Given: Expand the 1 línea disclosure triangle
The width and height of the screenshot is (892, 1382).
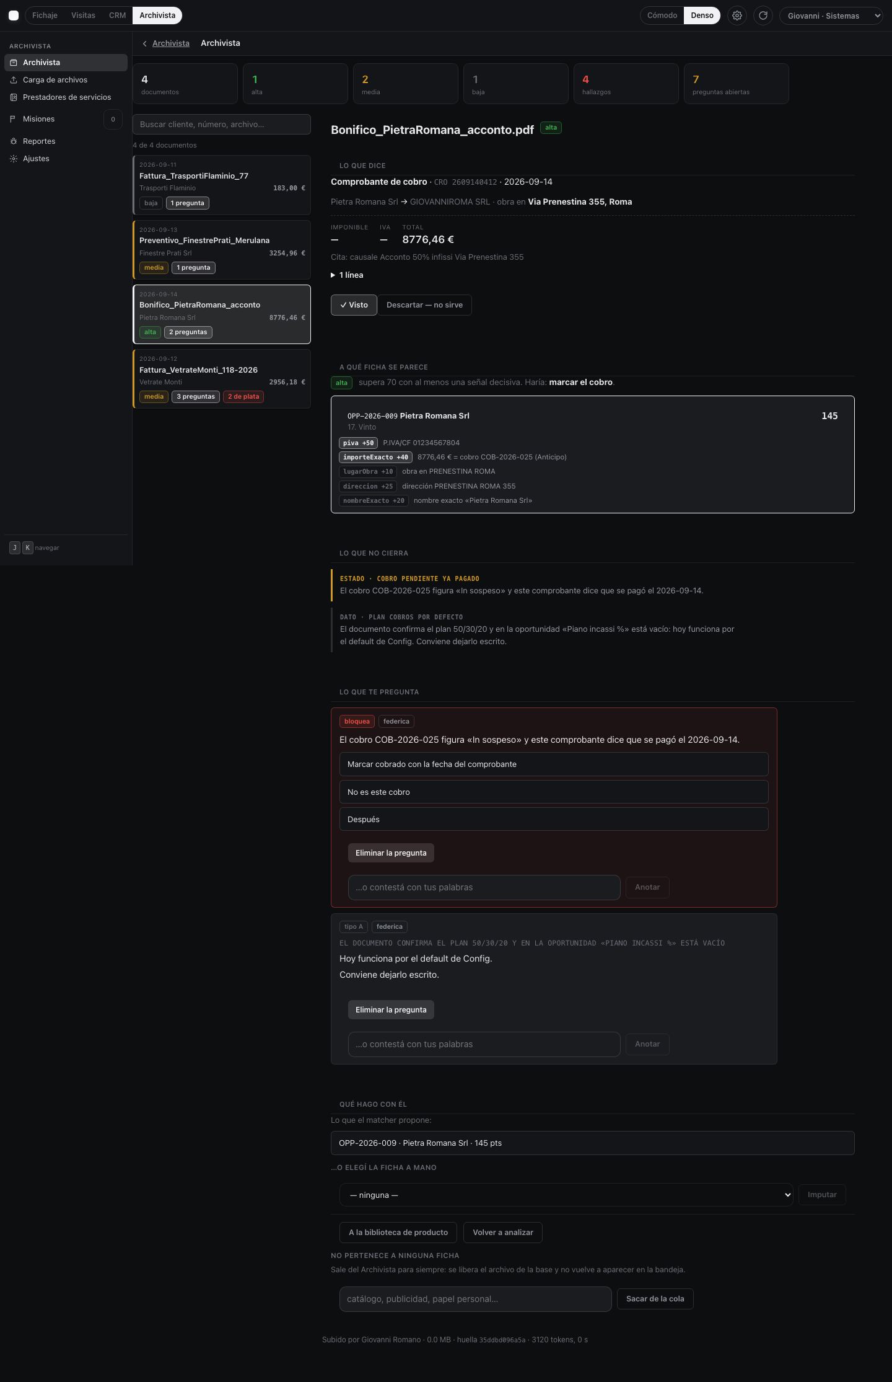Looking at the screenshot, I should tap(333, 275).
